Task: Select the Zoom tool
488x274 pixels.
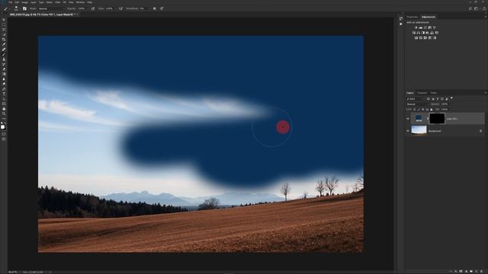Action: tap(4, 114)
